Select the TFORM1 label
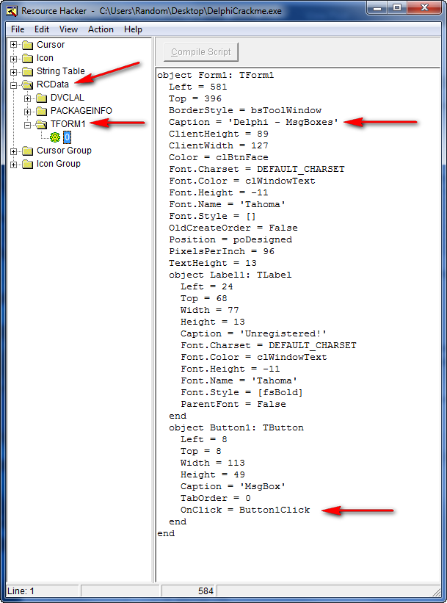 68,124
